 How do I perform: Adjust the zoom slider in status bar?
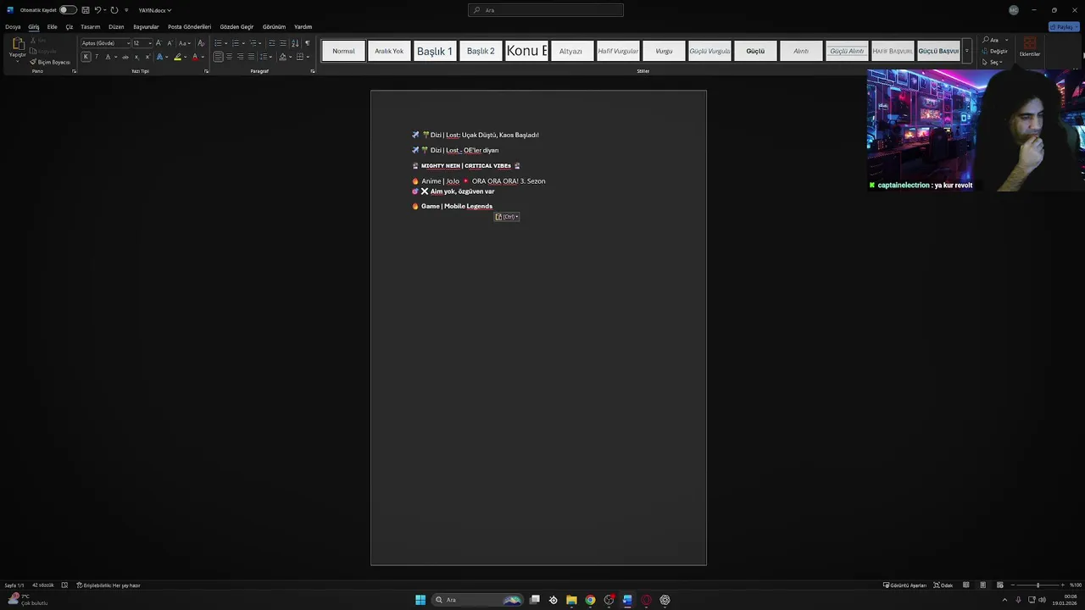coord(1038,585)
